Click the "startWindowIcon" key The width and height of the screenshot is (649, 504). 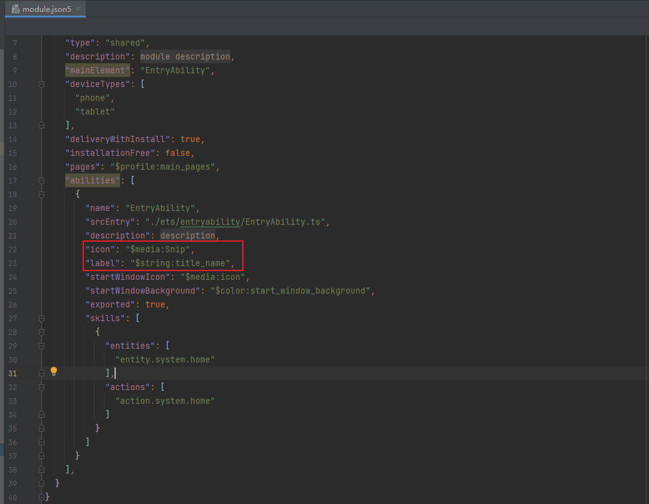pyautogui.click(x=128, y=277)
